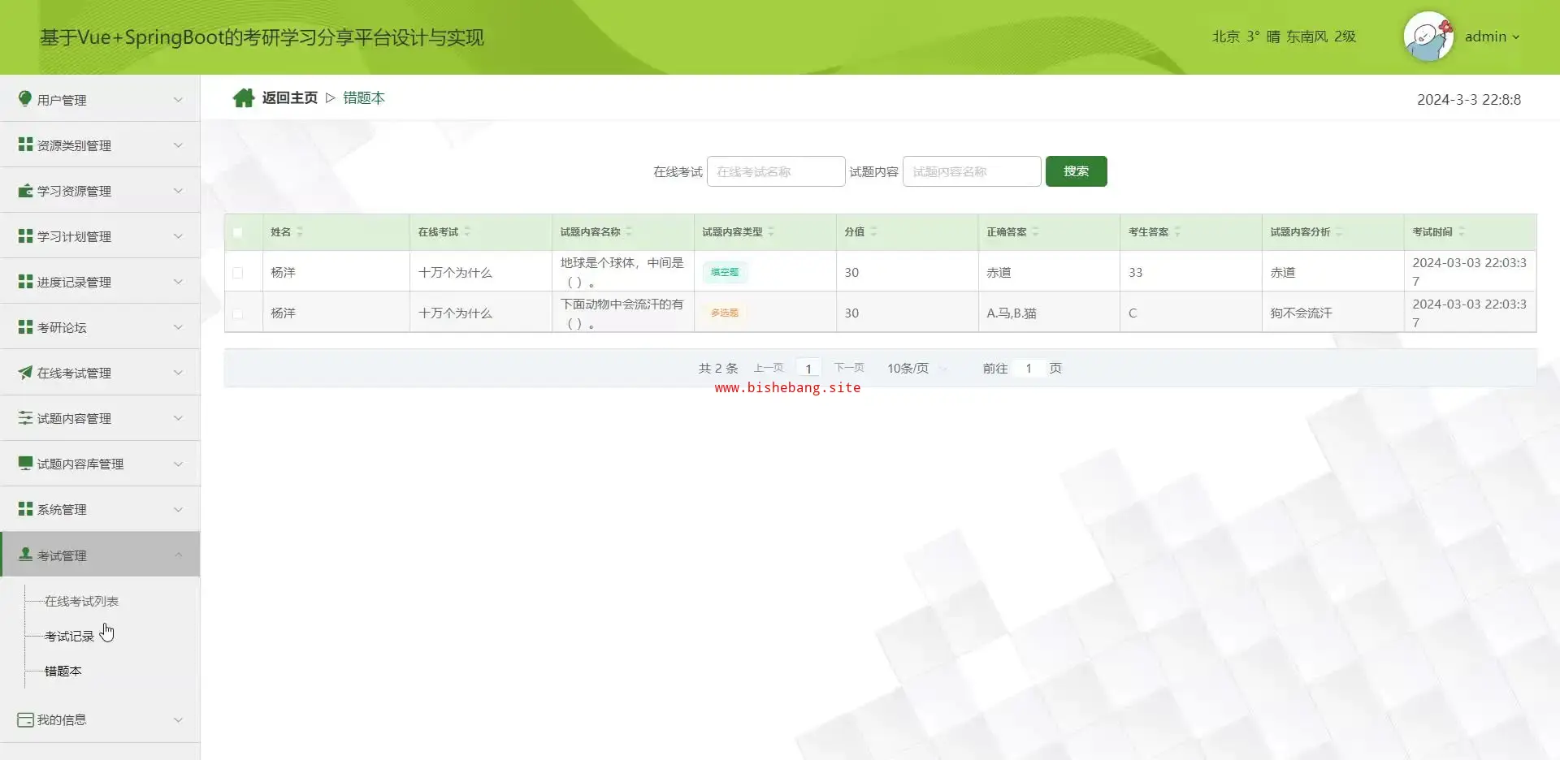Viewport: 1560px width, 760px height.
Task: Focus the 在线考试名称 search field
Action: pos(776,171)
